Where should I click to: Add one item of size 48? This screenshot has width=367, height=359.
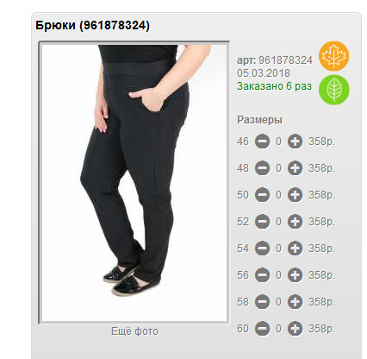click(x=295, y=168)
